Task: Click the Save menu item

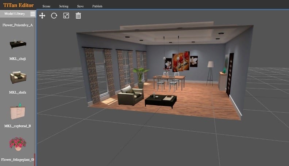Action: point(80,6)
